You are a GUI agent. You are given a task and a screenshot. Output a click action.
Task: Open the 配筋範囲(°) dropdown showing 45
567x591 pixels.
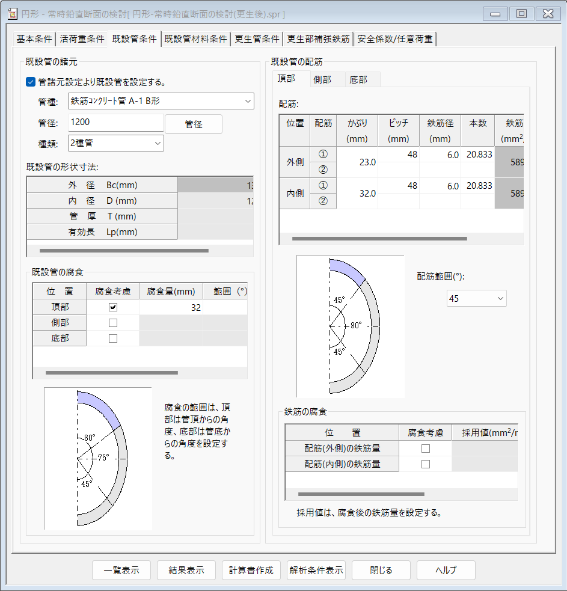(477, 299)
